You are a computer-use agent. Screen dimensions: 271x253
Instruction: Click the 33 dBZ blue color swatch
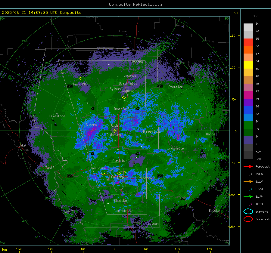point(248,110)
